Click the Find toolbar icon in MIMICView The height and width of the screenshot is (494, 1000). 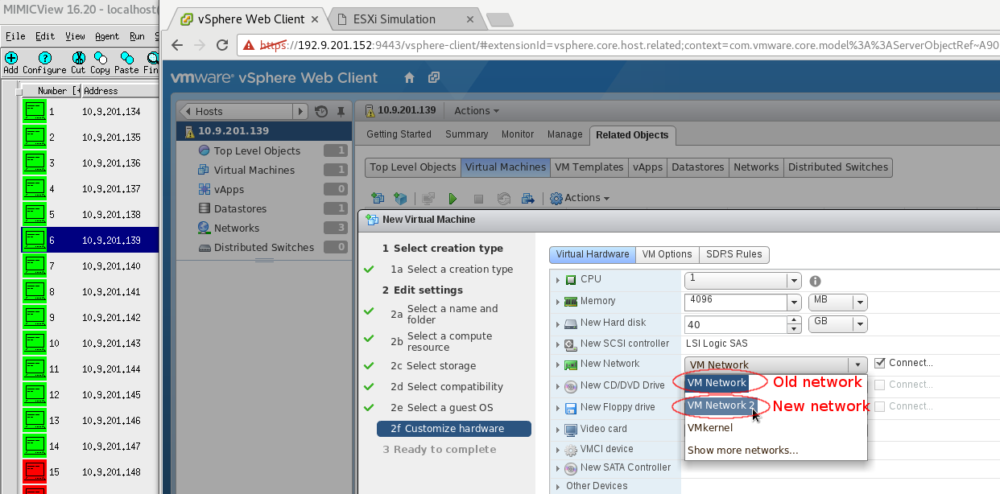[153, 58]
